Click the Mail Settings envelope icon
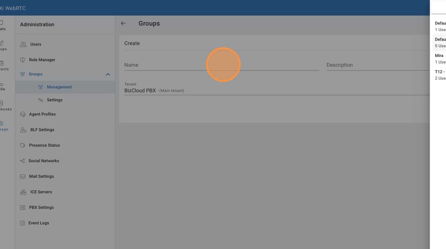This screenshot has width=446, height=249. coord(23,176)
